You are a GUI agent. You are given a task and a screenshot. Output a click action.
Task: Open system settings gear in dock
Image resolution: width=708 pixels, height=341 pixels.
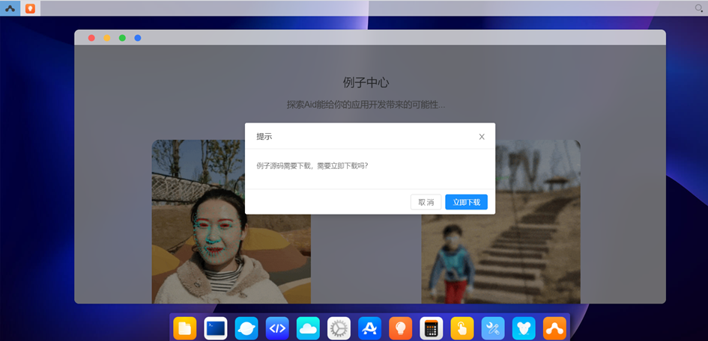[339, 328]
